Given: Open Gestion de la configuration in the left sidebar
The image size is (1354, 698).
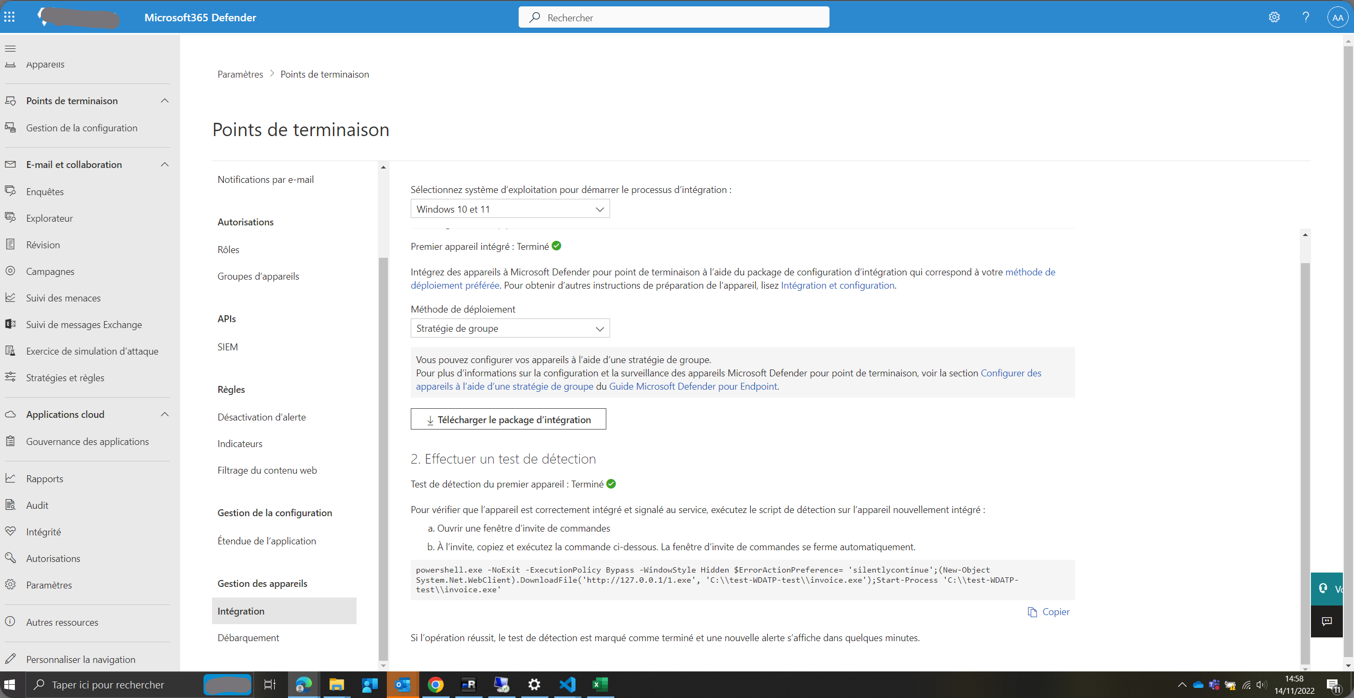Looking at the screenshot, I should (x=82, y=128).
